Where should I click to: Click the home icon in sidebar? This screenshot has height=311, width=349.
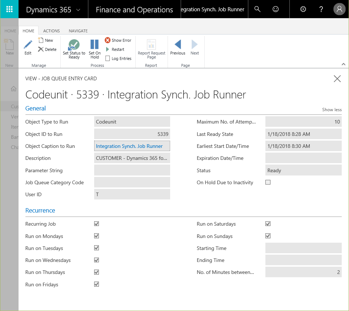tap(13, 89)
